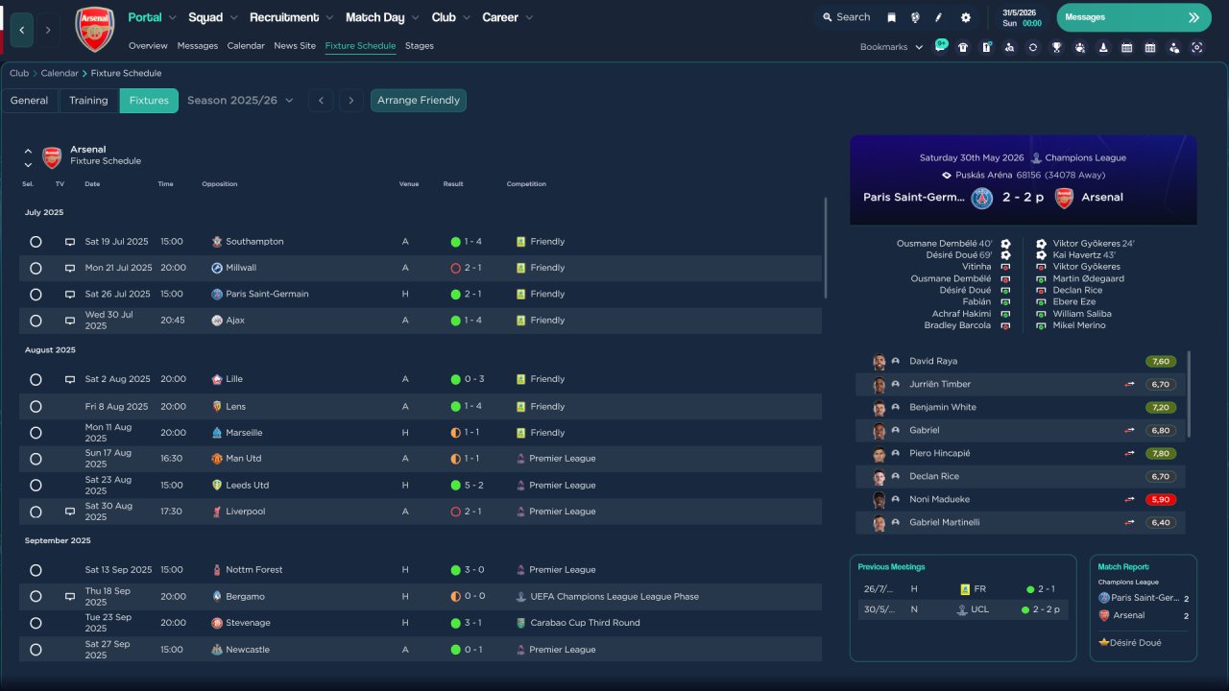1229x691 pixels.
Task: Click the bookmark icon beside Search
Action: 891,17
